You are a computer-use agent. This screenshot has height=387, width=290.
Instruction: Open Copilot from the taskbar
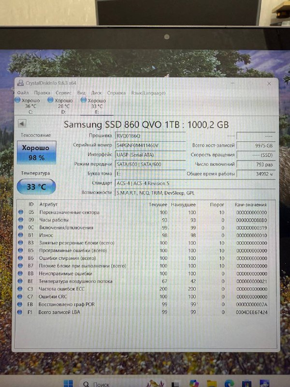[194, 384]
